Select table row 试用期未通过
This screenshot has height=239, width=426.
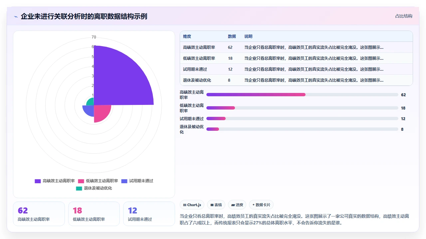tap(296, 69)
